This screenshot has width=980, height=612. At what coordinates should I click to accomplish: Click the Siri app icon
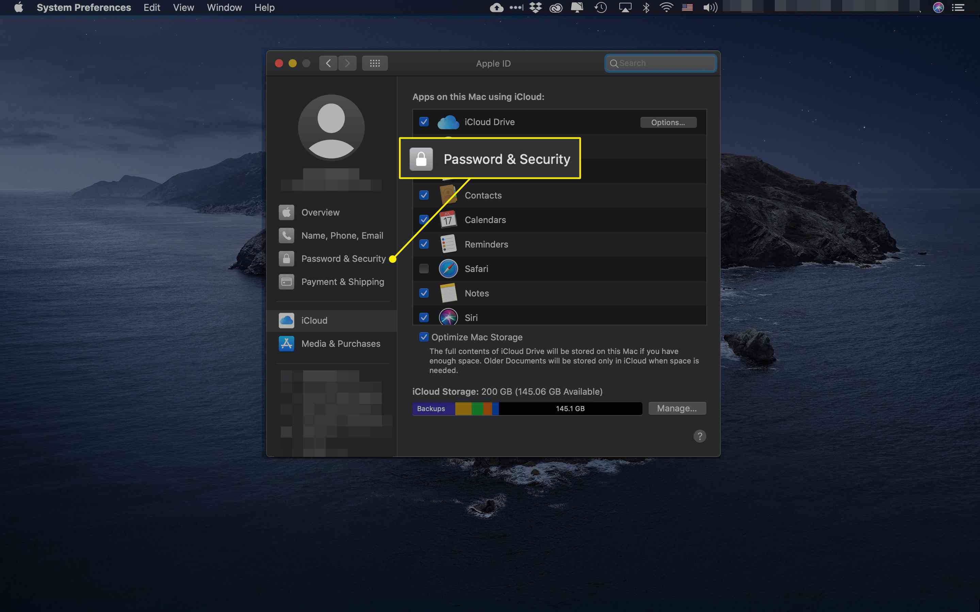pyautogui.click(x=448, y=317)
